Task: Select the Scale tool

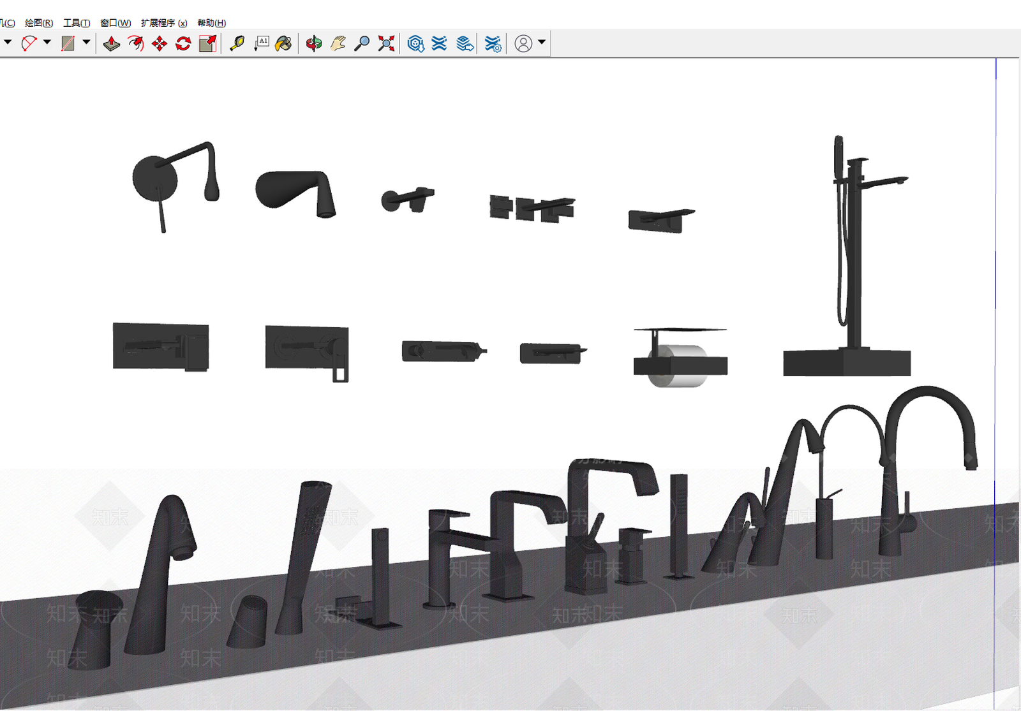Action: coord(208,43)
